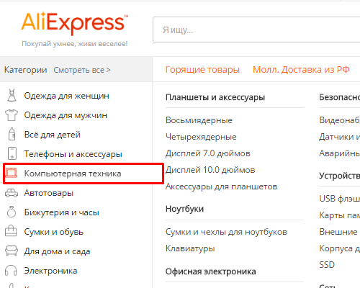
Task: Open 'Дисплей 10.0 дюймов' link
Action: pos(210,170)
